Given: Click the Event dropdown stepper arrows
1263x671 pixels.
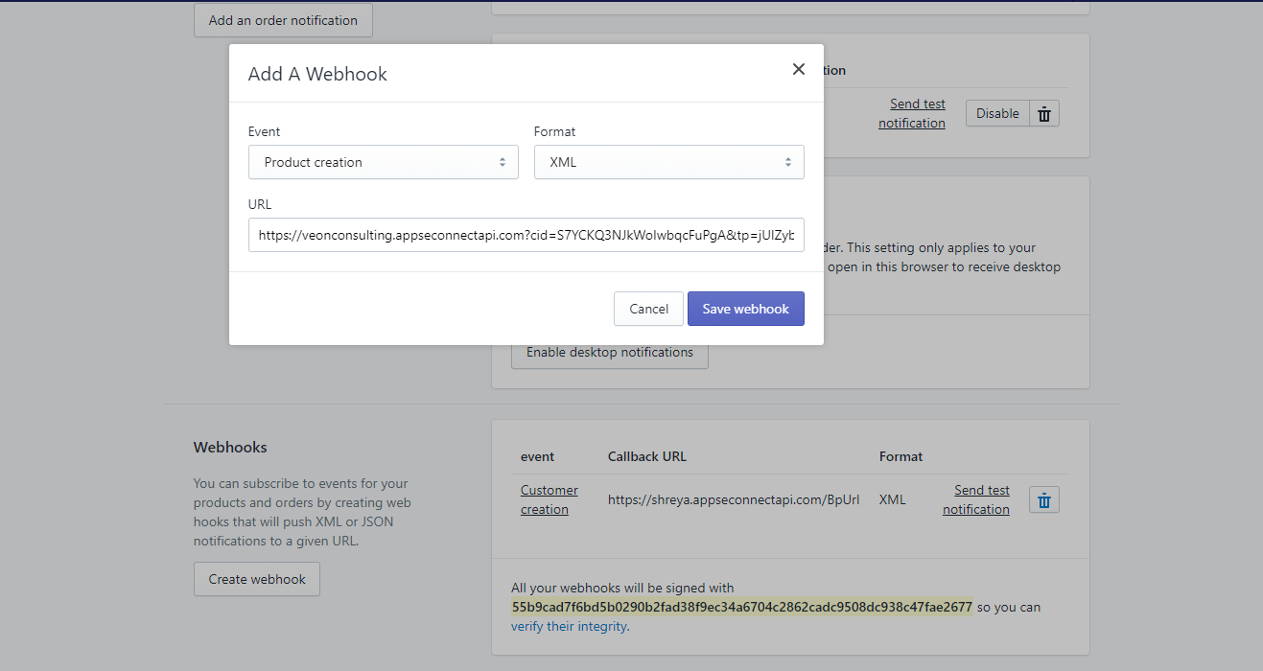Looking at the screenshot, I should pos(503,162).
